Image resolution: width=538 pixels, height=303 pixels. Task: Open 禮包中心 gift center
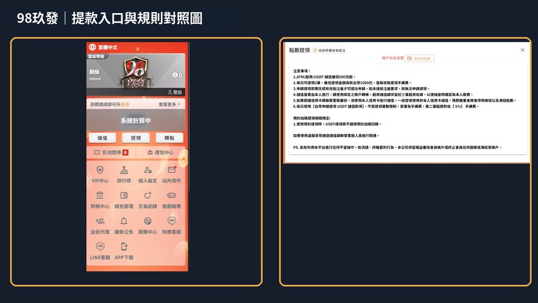[161, 153]
